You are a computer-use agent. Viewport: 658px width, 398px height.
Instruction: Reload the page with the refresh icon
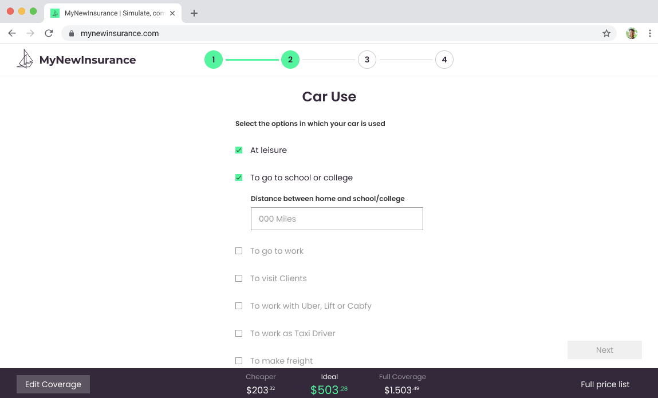(x=49, y=33)
